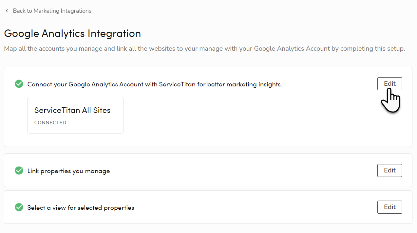The width and height of the screenshot is (417, 233).
Task: Go back to Marketing Integrations
Action: click(x=52, y=11)
